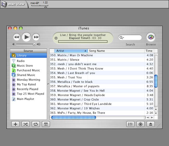This screenshot has height=146, width=169.
Task: Skip back to the previous track
Action: point(17,37)
